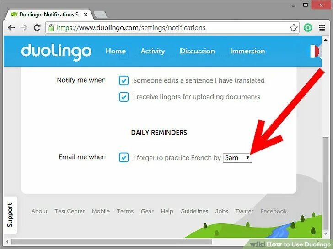Click the Support side tab
The height and width of the screenshot is (249, 333).
point(10,215)
